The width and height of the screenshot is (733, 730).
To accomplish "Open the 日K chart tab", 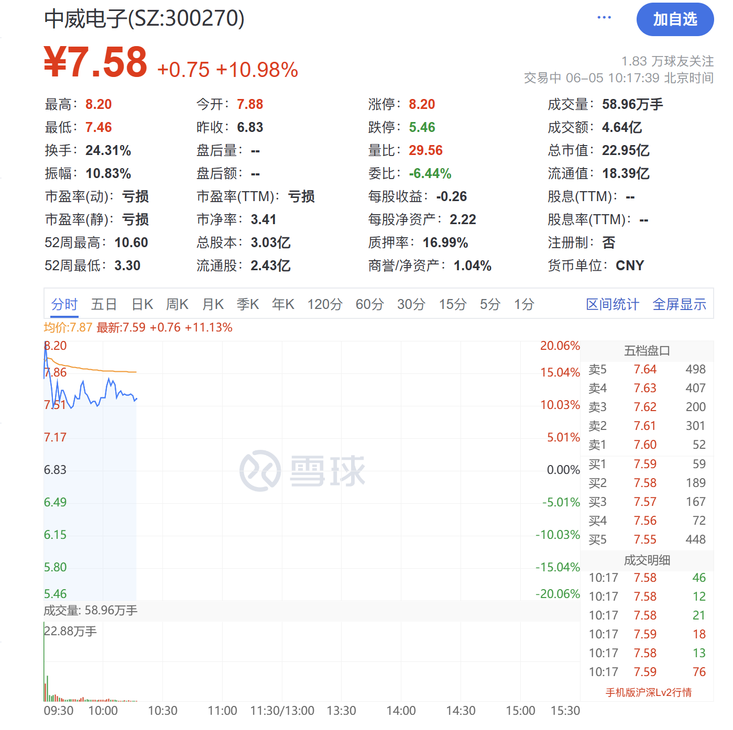I will point(142,304).
